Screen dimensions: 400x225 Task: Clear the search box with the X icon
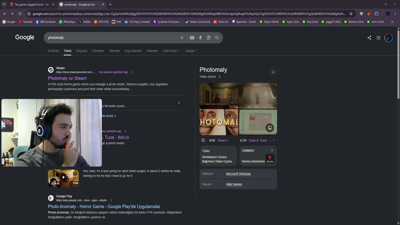point(182,38)
